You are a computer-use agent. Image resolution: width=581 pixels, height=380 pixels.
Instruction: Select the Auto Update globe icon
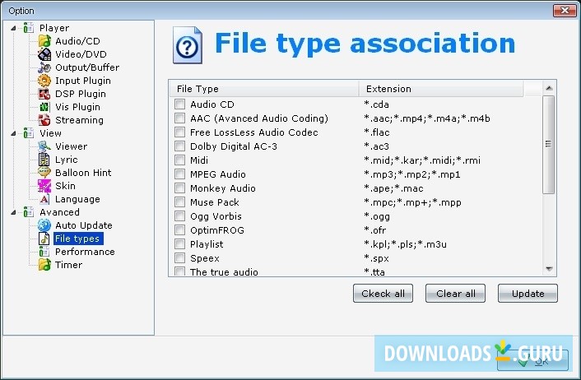pos(44,225)
